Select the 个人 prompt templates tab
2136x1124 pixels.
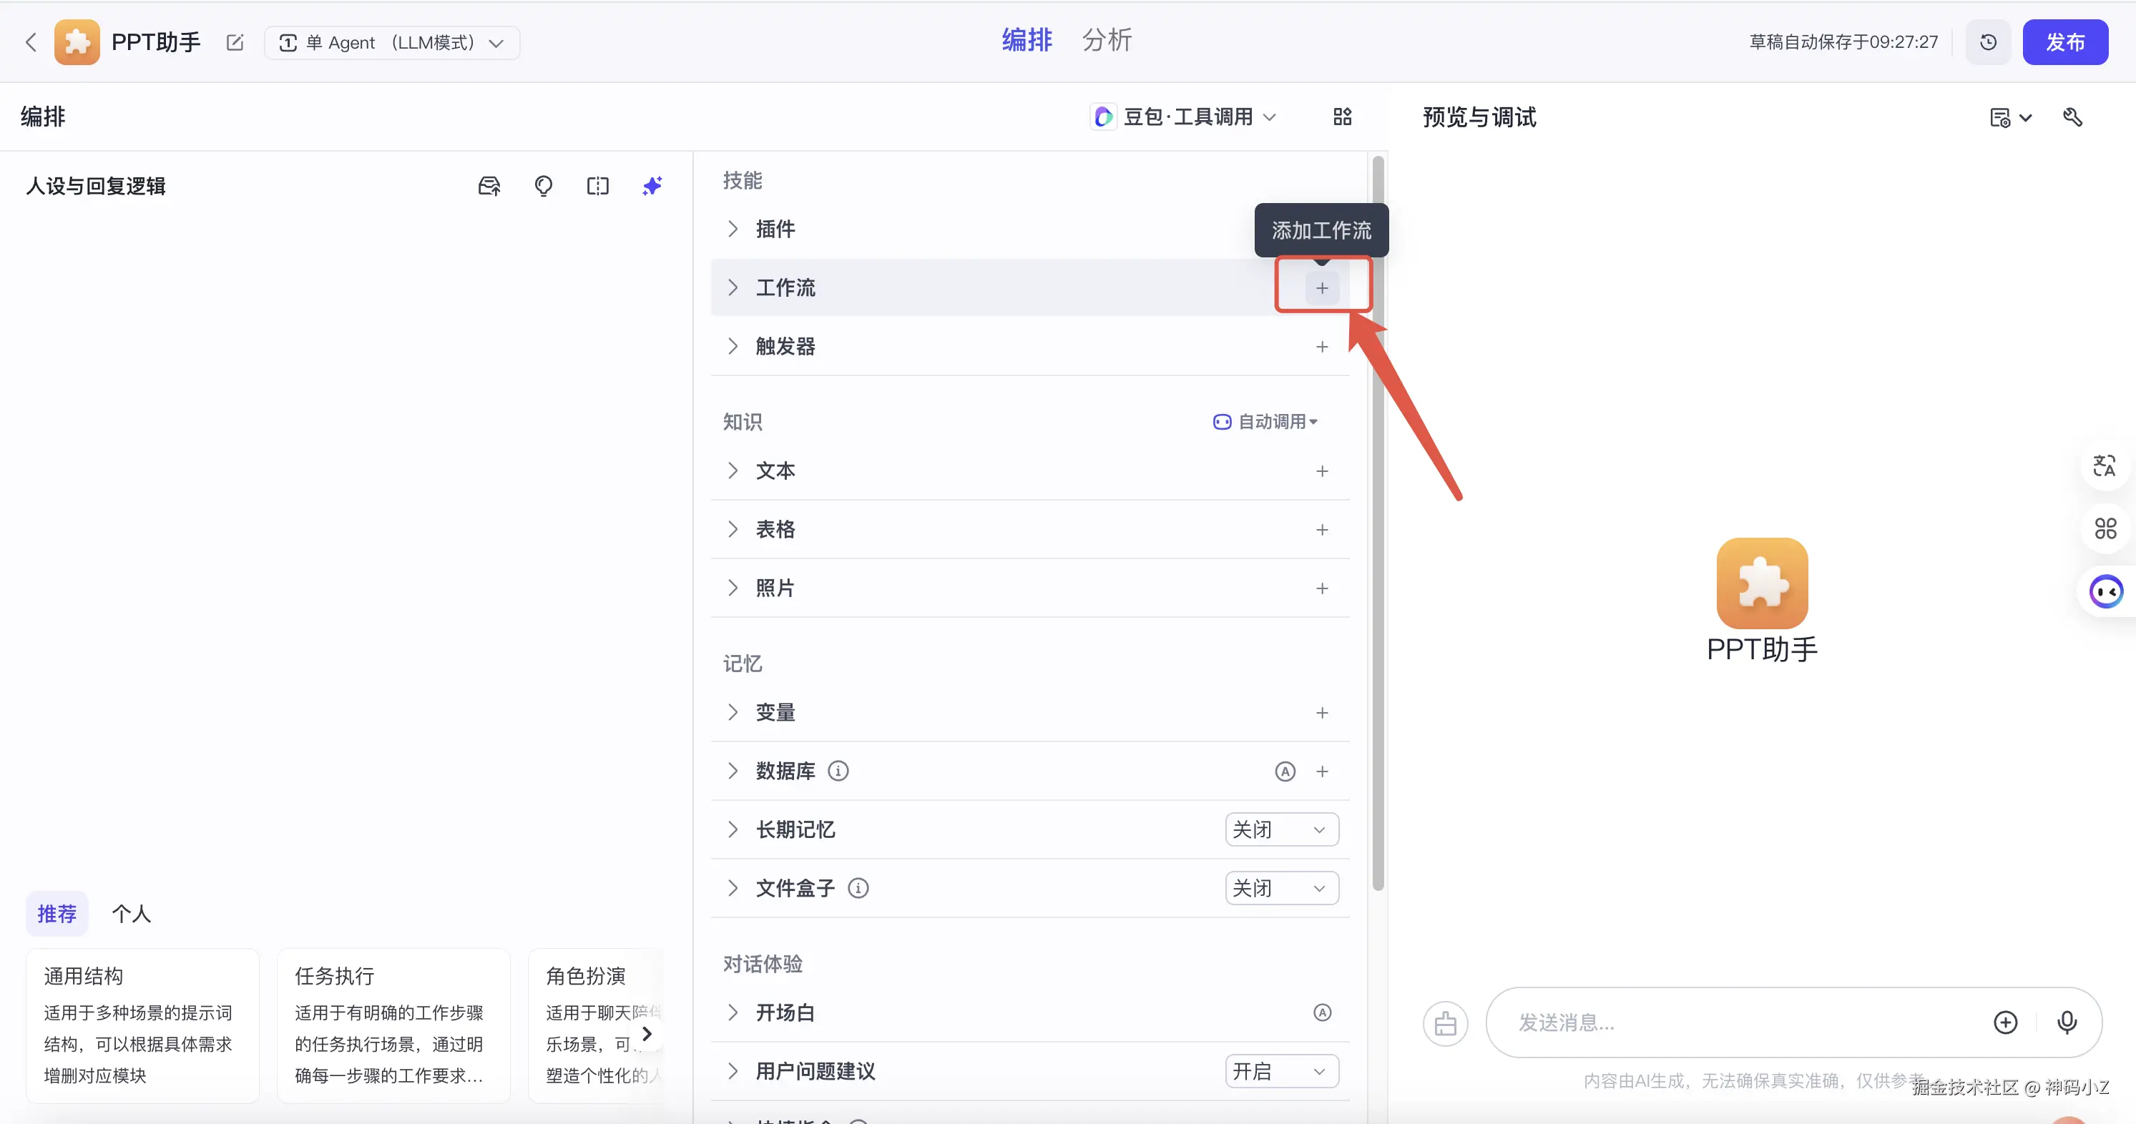[x=131, y=914]
